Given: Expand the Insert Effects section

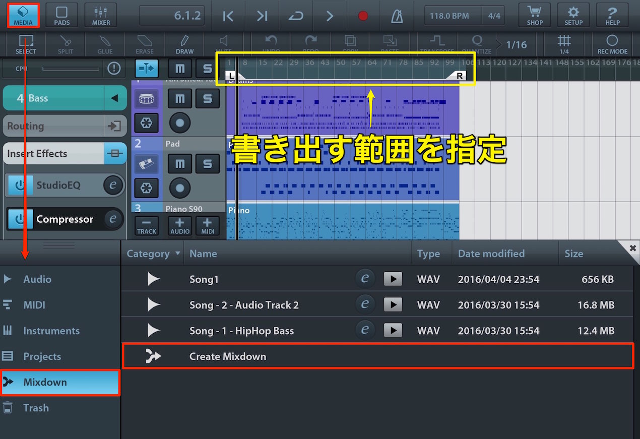Looking at the screenshot, I should click(65, 154).
